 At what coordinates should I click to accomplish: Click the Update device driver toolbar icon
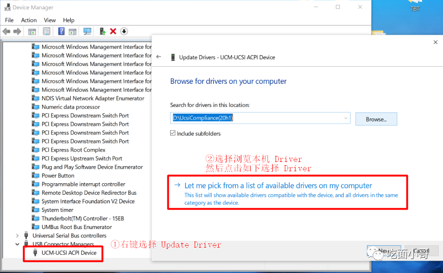102,31
